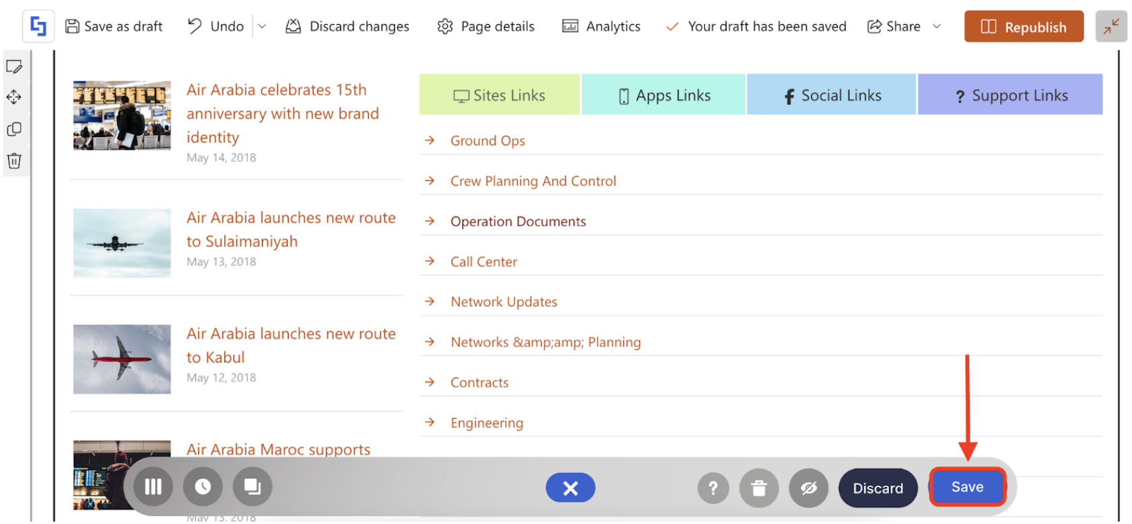Open Analytics
This screenshot has height=524, width=1132.
tap(601, 26)
